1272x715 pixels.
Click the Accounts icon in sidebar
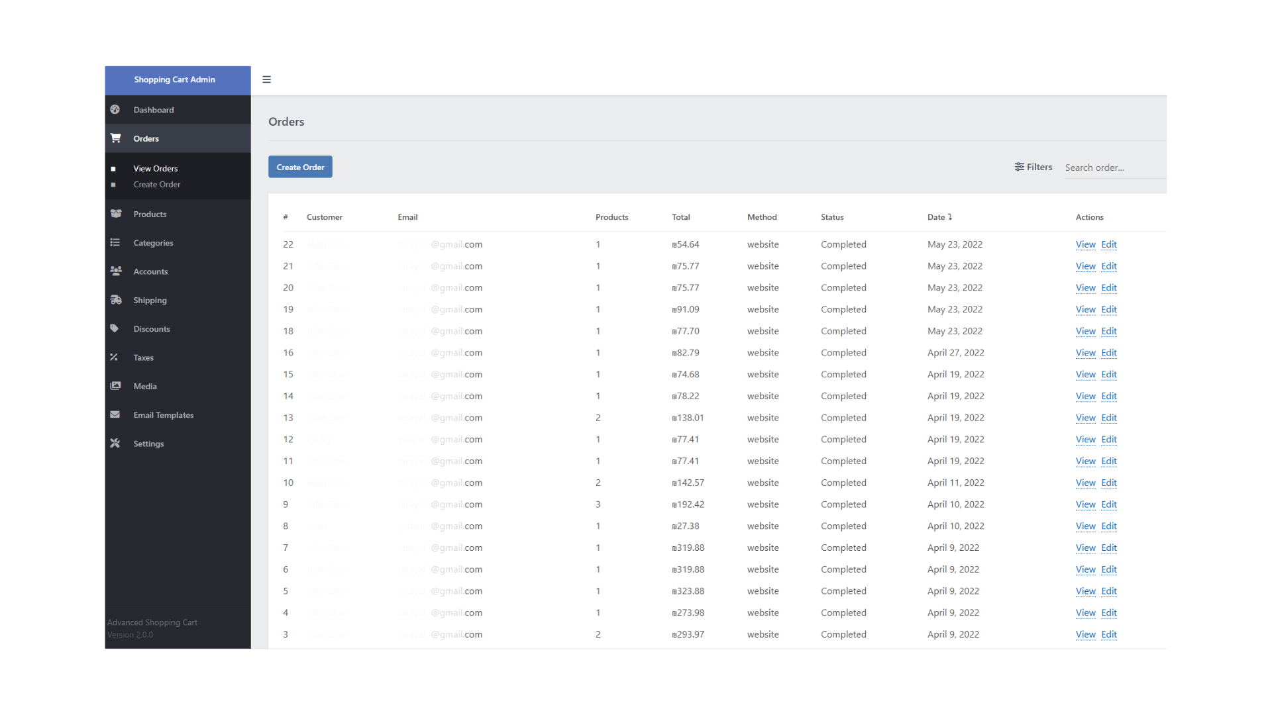(115, 271)
